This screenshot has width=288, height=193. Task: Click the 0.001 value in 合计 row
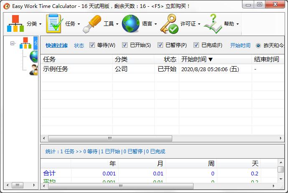109,173
